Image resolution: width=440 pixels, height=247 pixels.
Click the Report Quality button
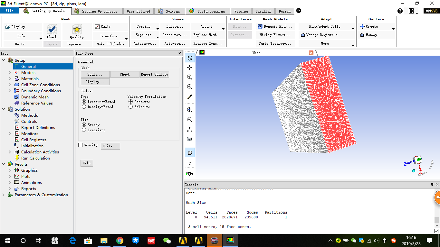154,74
